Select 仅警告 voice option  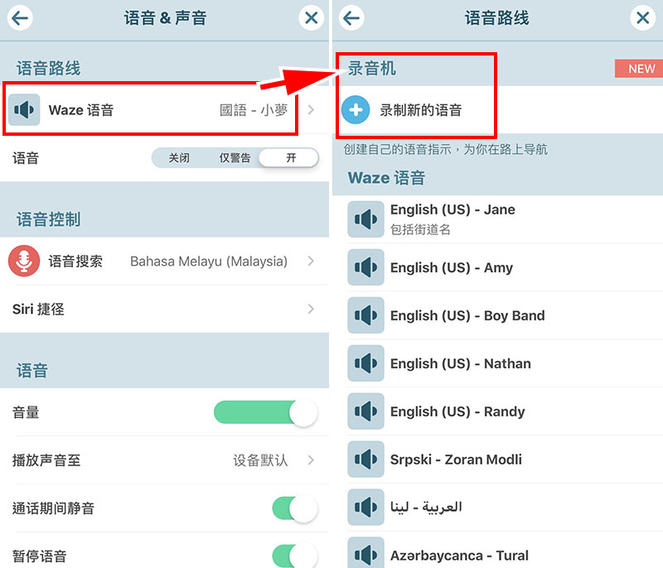point(235,158)
